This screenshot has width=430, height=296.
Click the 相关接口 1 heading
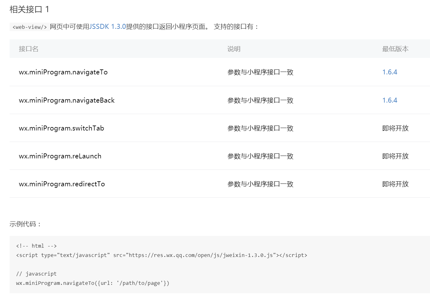point(29,10)
